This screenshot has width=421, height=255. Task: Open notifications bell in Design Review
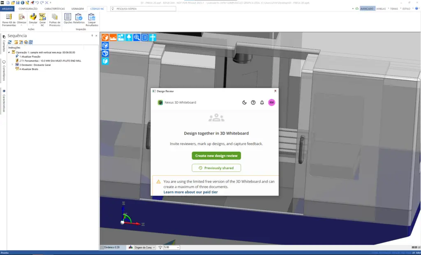coord(262,102)
